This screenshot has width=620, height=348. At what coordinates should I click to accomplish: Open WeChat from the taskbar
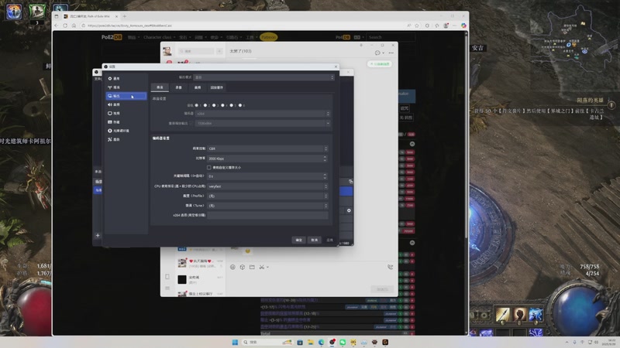tap(343, 342)
